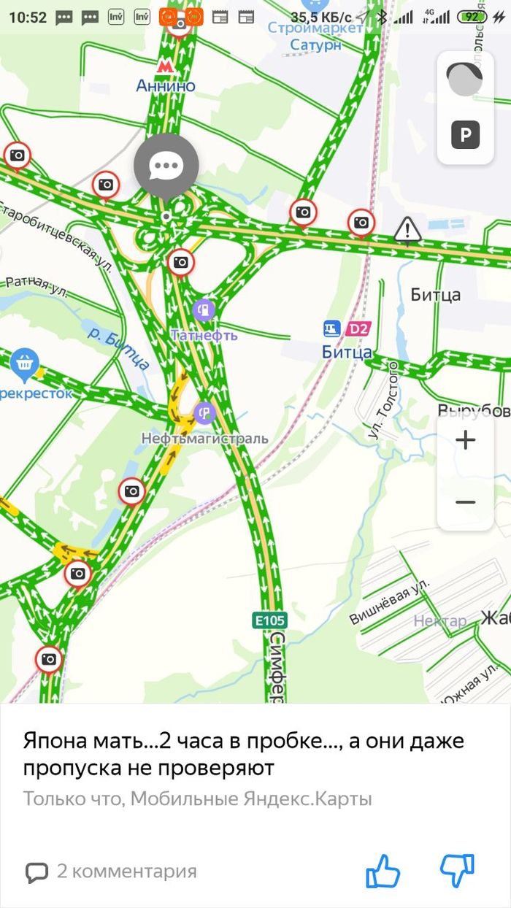
Task: Tap the Аннино metro station icon
Action: 166,66
